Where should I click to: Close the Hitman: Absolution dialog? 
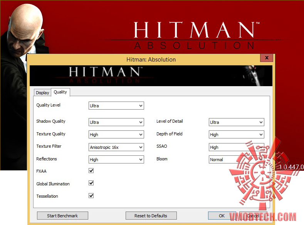pos(267,58)
